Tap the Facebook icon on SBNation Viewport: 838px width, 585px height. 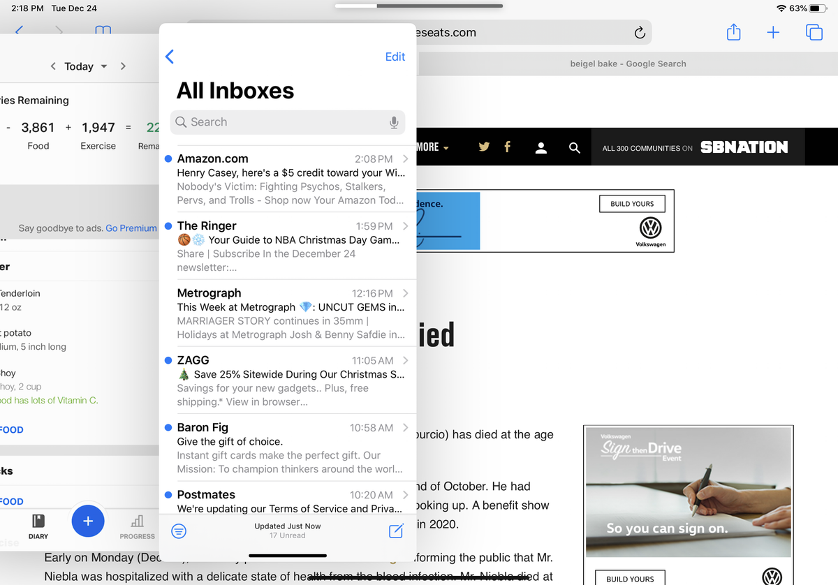[507, 147]
